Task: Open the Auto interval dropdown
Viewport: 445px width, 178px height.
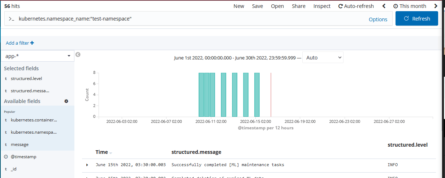Action: [x=323, y=58]
